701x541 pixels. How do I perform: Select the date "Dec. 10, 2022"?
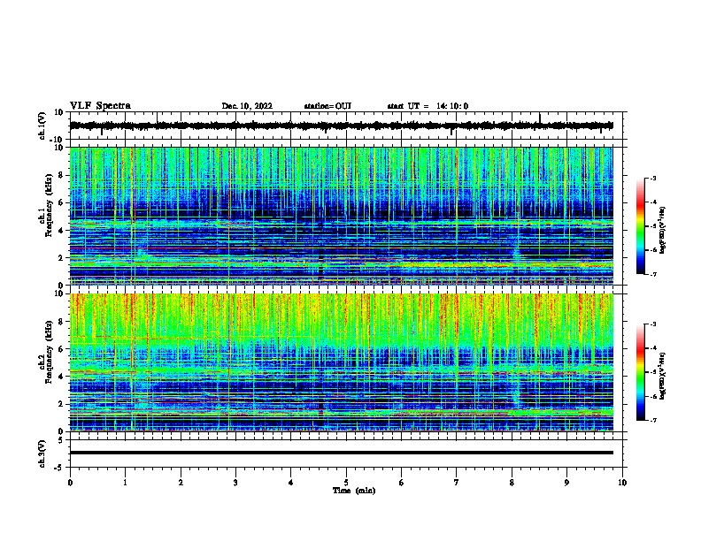tap(247, 106)
